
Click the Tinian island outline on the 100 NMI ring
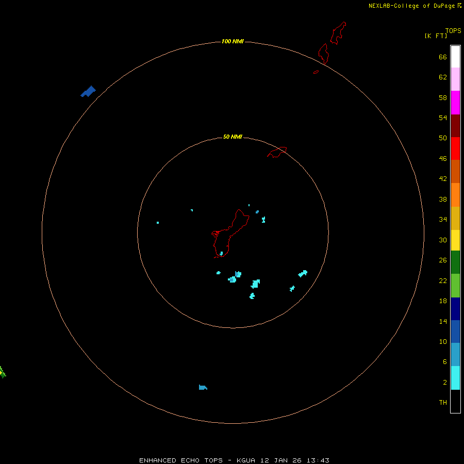click(323, 54)
